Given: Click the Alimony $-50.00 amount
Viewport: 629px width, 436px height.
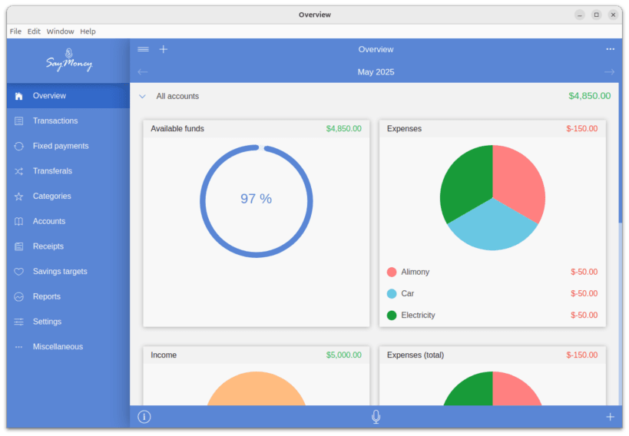Looking at the screenshot, I should click(584, 272).
